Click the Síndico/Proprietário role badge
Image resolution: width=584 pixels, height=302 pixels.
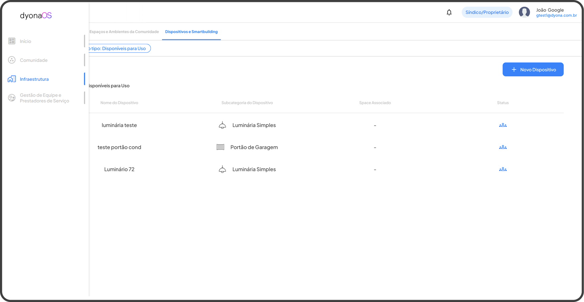click(x=487, y=12)
